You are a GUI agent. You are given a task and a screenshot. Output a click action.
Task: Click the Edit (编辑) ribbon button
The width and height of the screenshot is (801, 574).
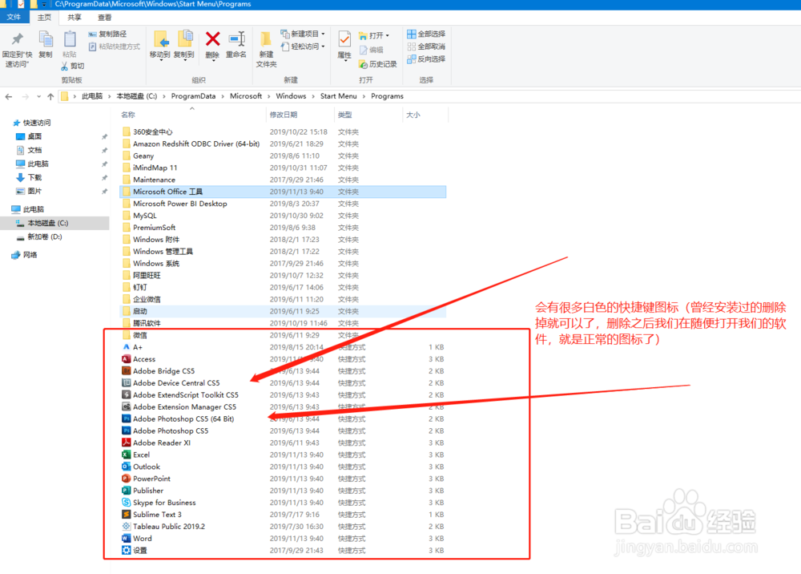[372, 50]
